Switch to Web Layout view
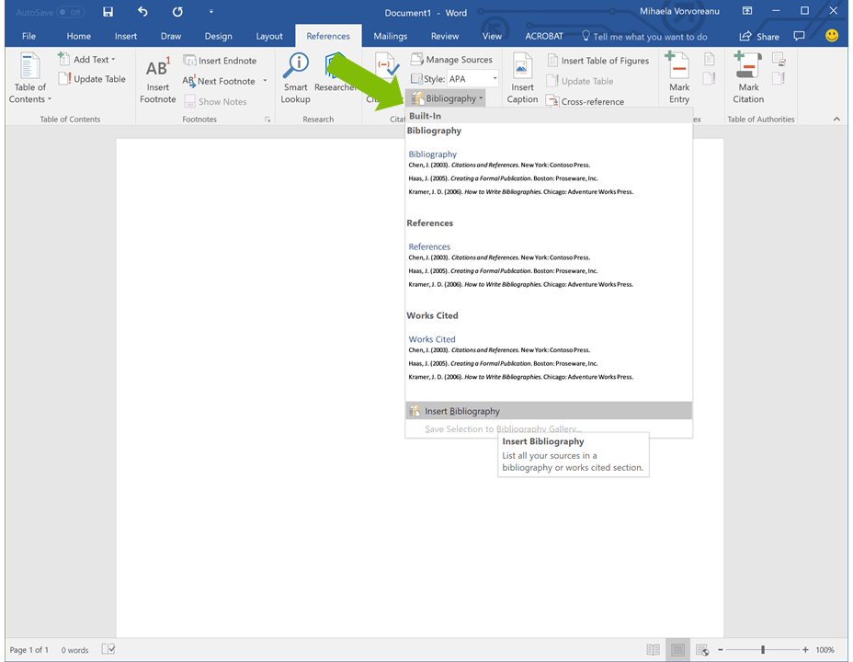853x662 pixels. point(701,649)
